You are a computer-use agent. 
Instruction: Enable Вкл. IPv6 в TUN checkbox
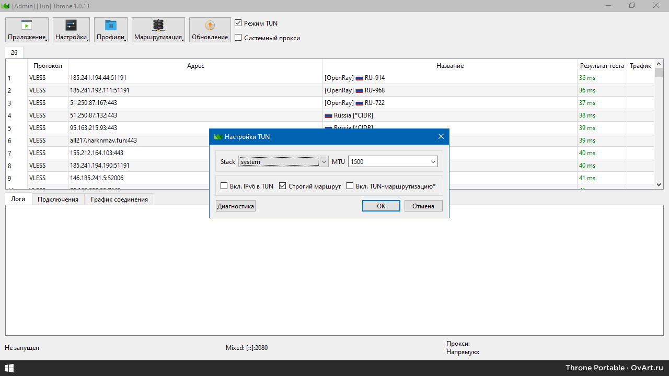point(224,186)
